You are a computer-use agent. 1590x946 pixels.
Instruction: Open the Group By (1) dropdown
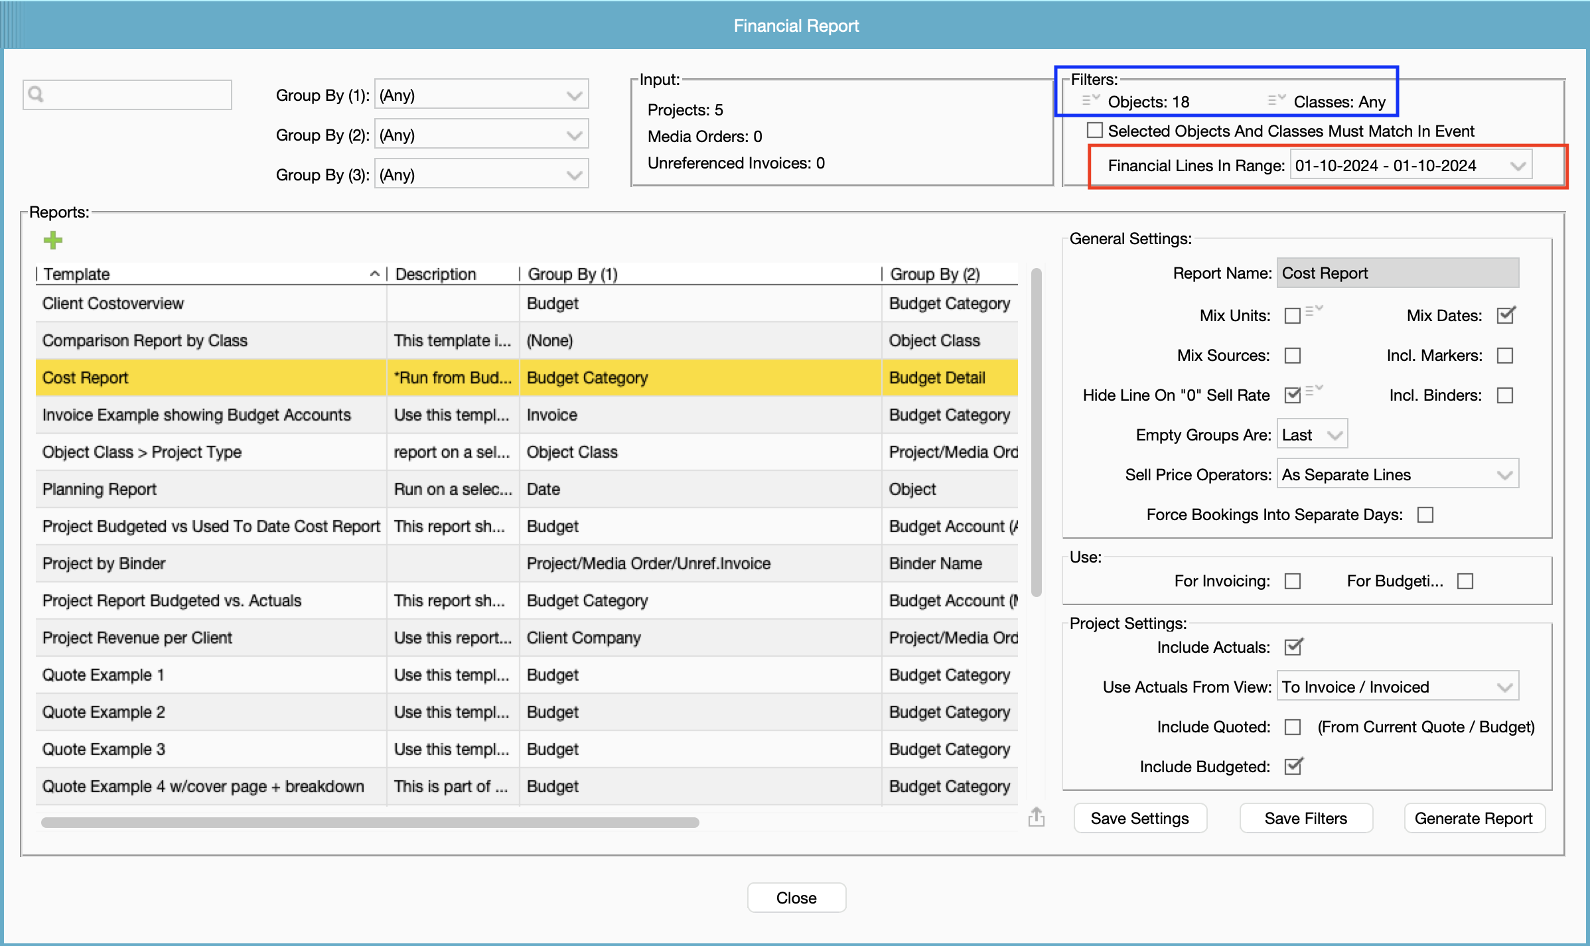pyautogui.click(x=481, y=95)
